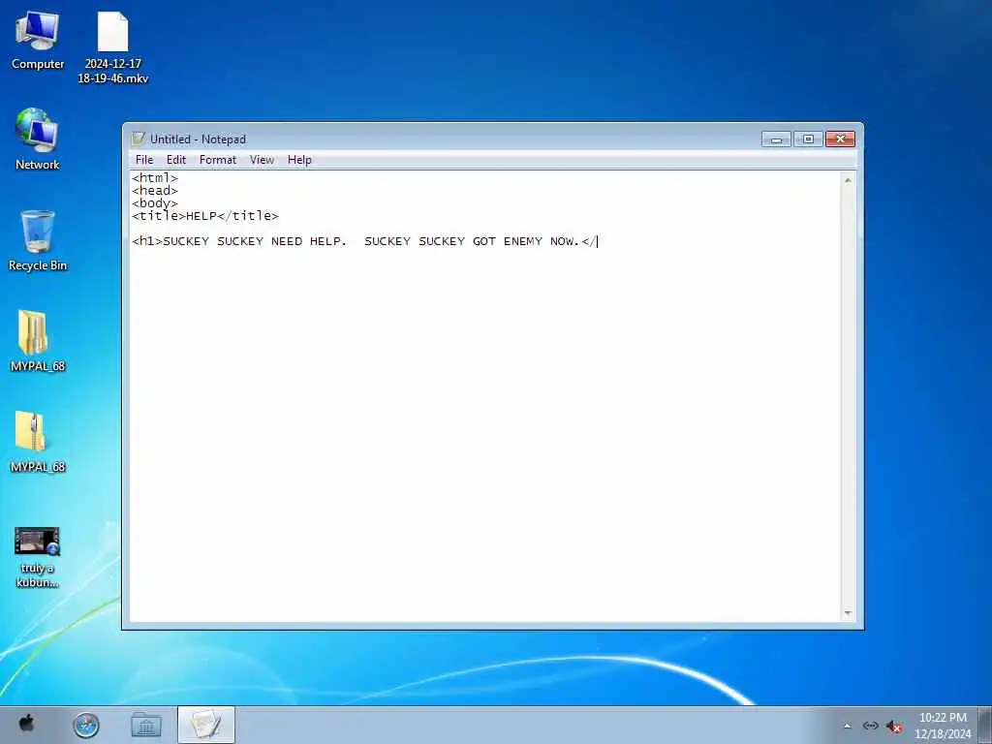This screenshot has height=744, width=992.
Task: Open the Help menu
Action: (x=299, y=160)
